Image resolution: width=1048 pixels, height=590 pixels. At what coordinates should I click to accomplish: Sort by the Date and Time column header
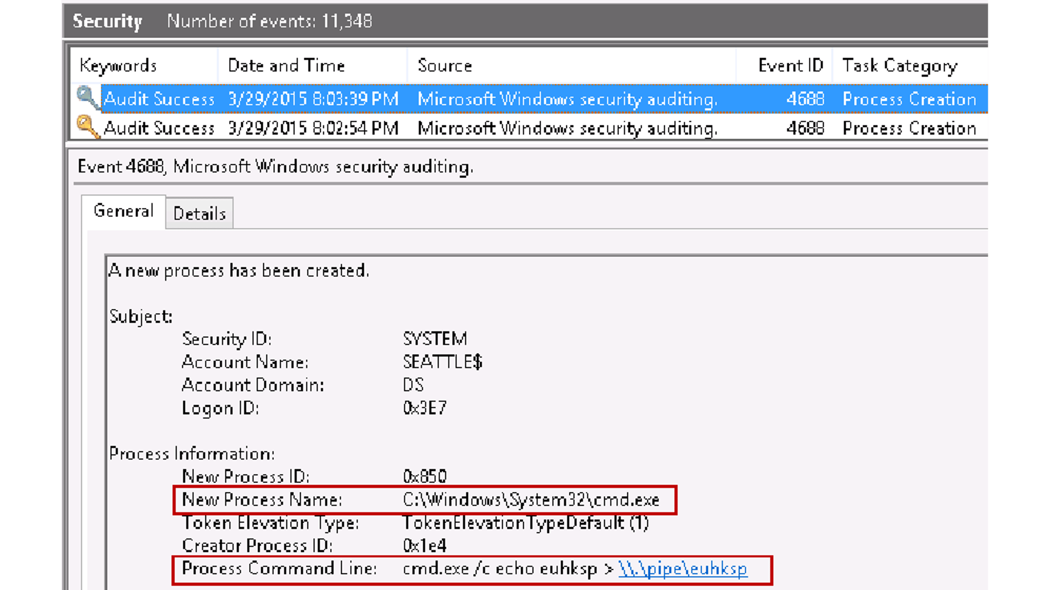(286, 65)
